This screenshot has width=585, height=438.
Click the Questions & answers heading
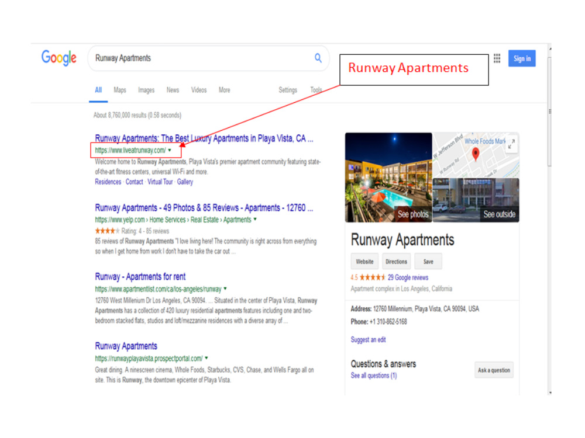(x=383, y=364)
